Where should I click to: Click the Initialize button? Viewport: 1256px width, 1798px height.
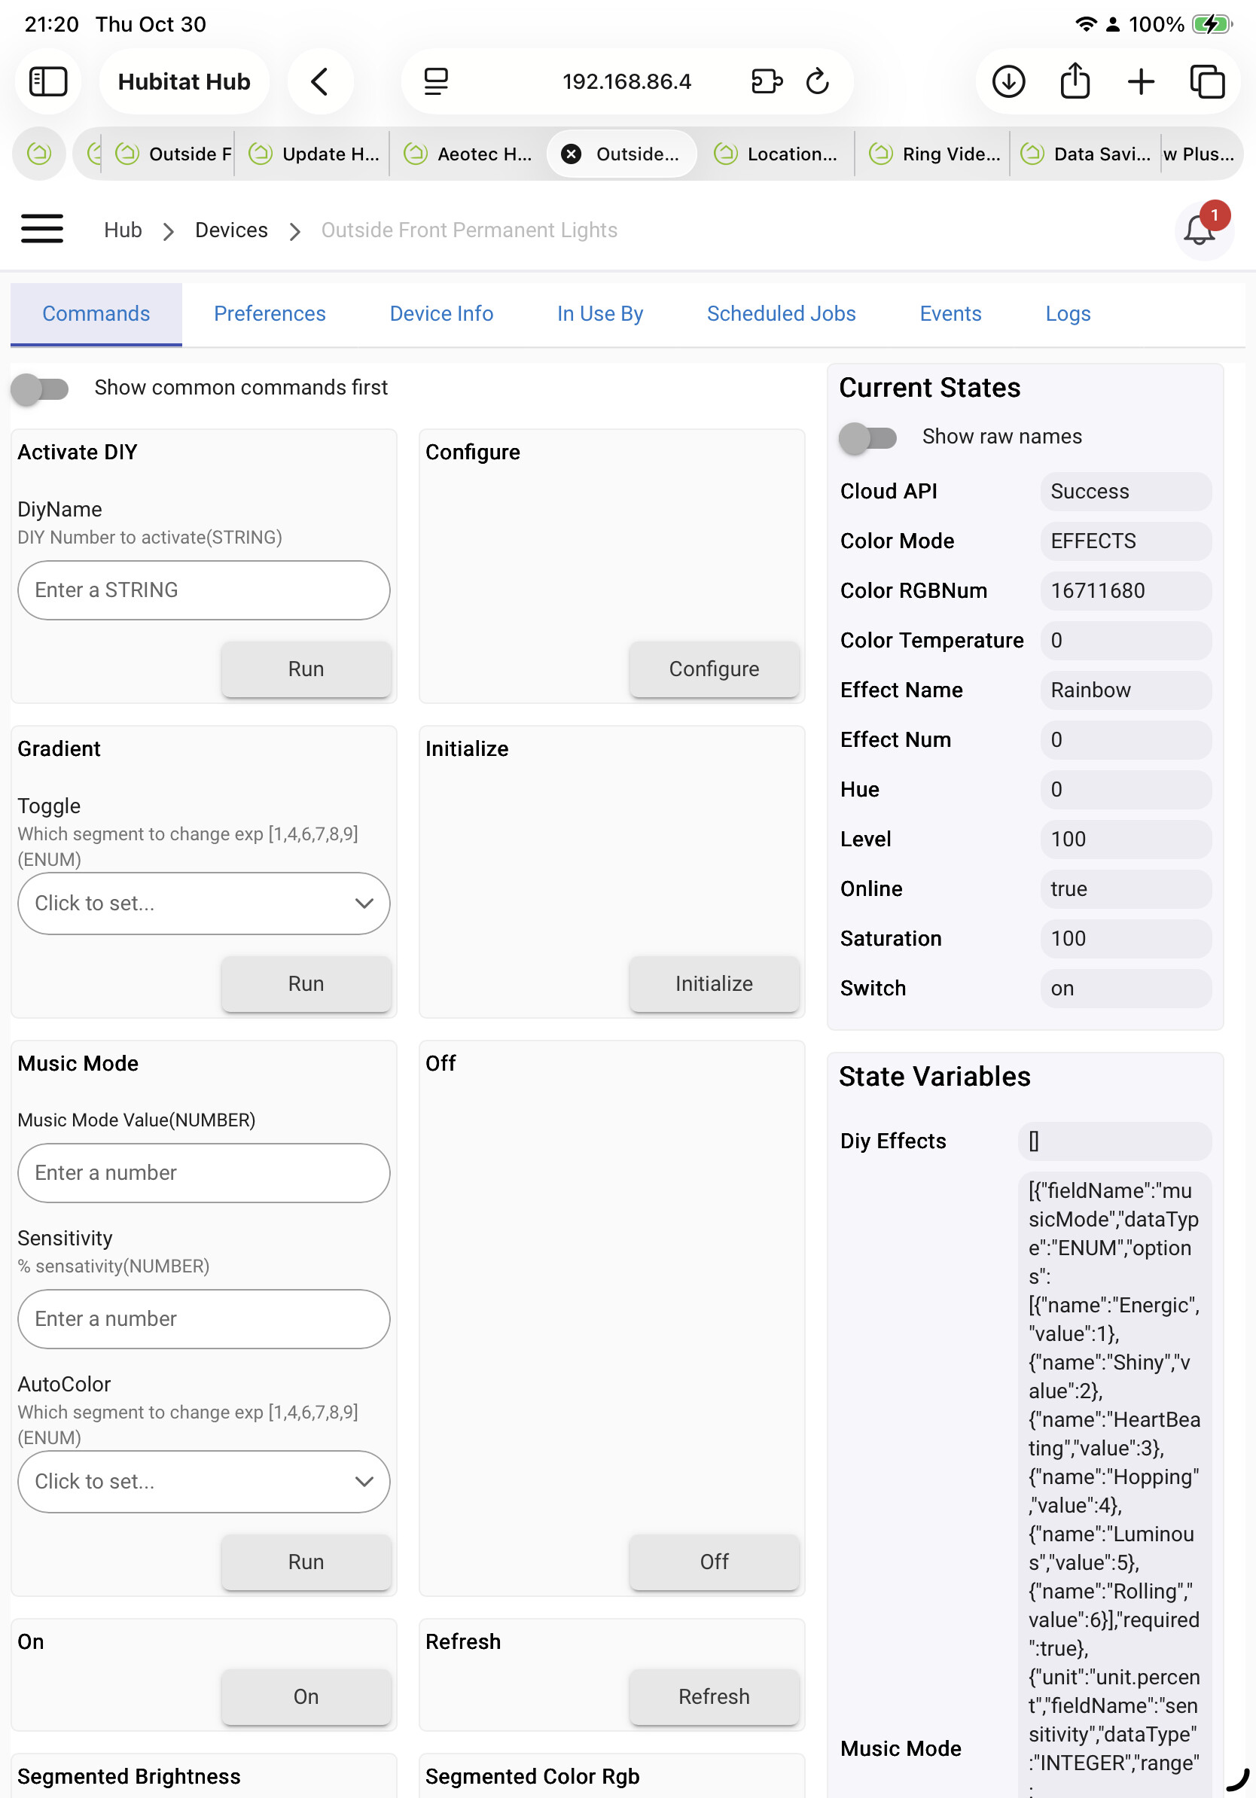tap(713, 983)
